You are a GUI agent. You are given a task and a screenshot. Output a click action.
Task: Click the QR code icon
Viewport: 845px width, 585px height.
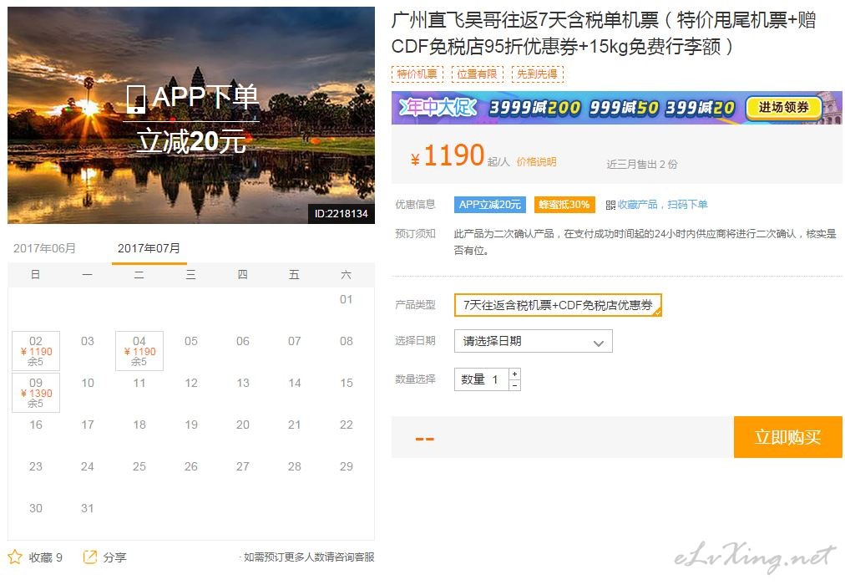[610, 205]
